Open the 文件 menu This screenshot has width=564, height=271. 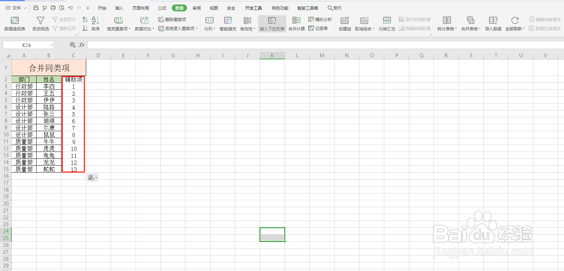(16, 8)
